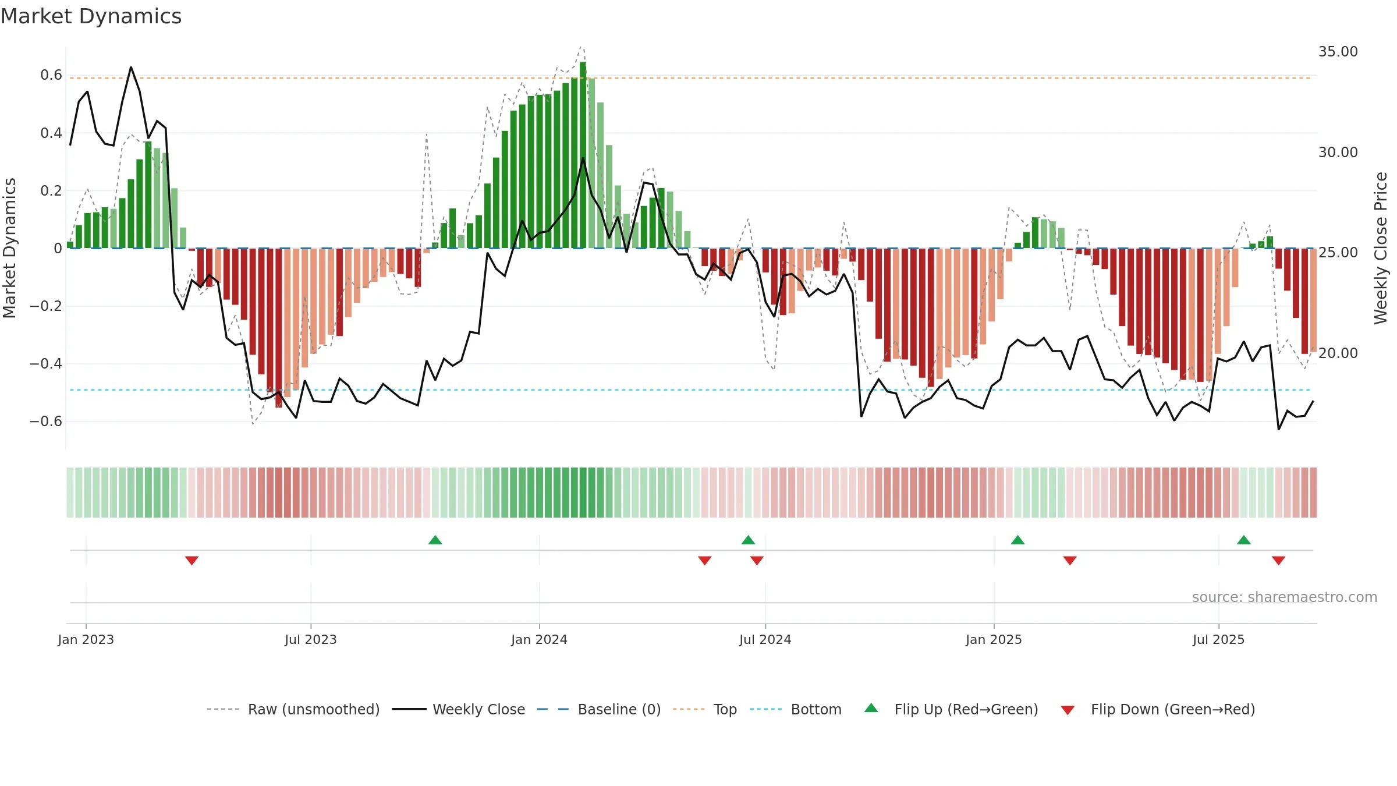Toggle the Top legend entry
The height and width of the screenshot is (786, 1397).
point(704,709)
